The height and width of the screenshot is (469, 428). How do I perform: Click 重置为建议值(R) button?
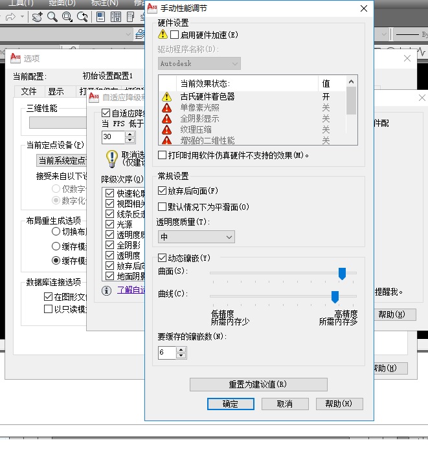[258, 384]
